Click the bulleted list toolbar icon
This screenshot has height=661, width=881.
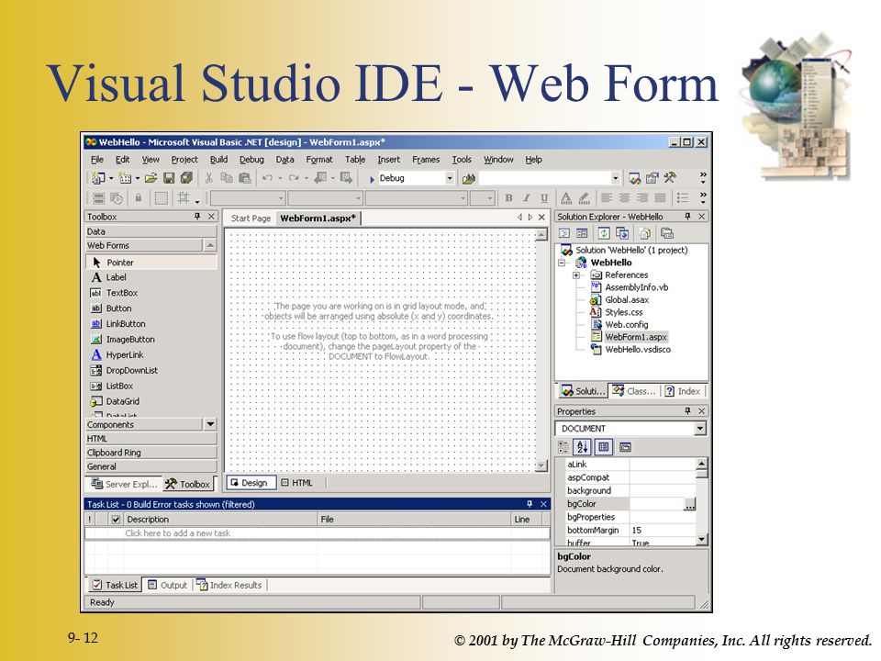click(x=683, y=198)
